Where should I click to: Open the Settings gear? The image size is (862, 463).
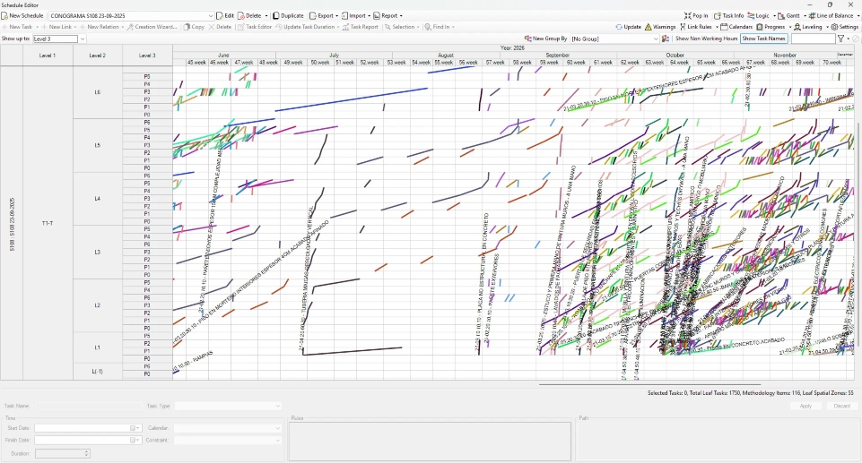click(844, 27)
